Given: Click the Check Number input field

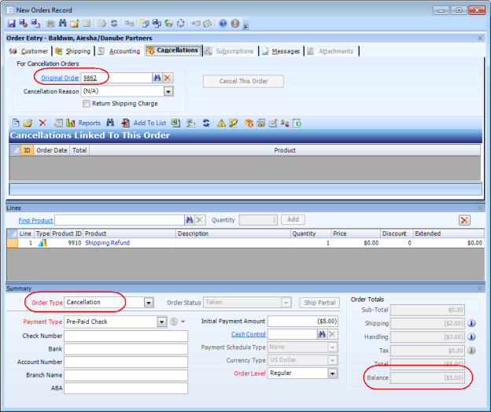Looking at the screenshot, I should (126, 336).
